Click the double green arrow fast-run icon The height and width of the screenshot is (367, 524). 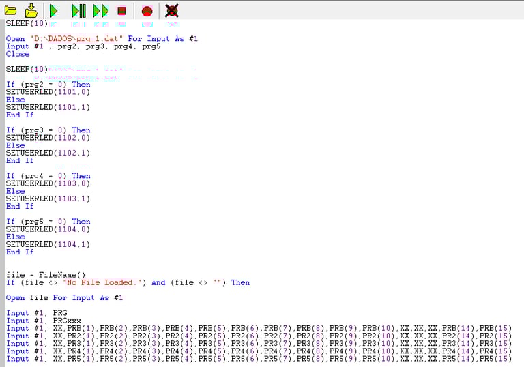100,11
